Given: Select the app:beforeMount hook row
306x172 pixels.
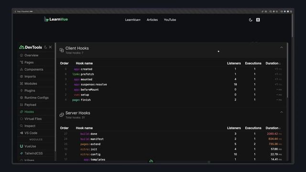Looking at the screenshot, I should 171,89.
